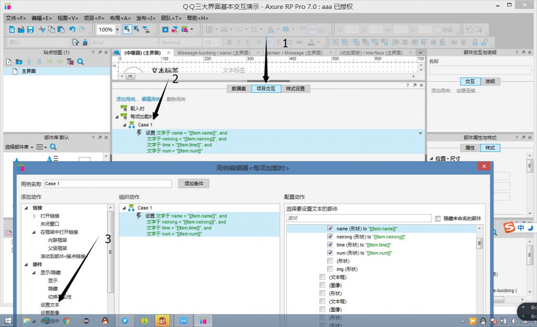Select the 设置文本 action

[50, 305]
